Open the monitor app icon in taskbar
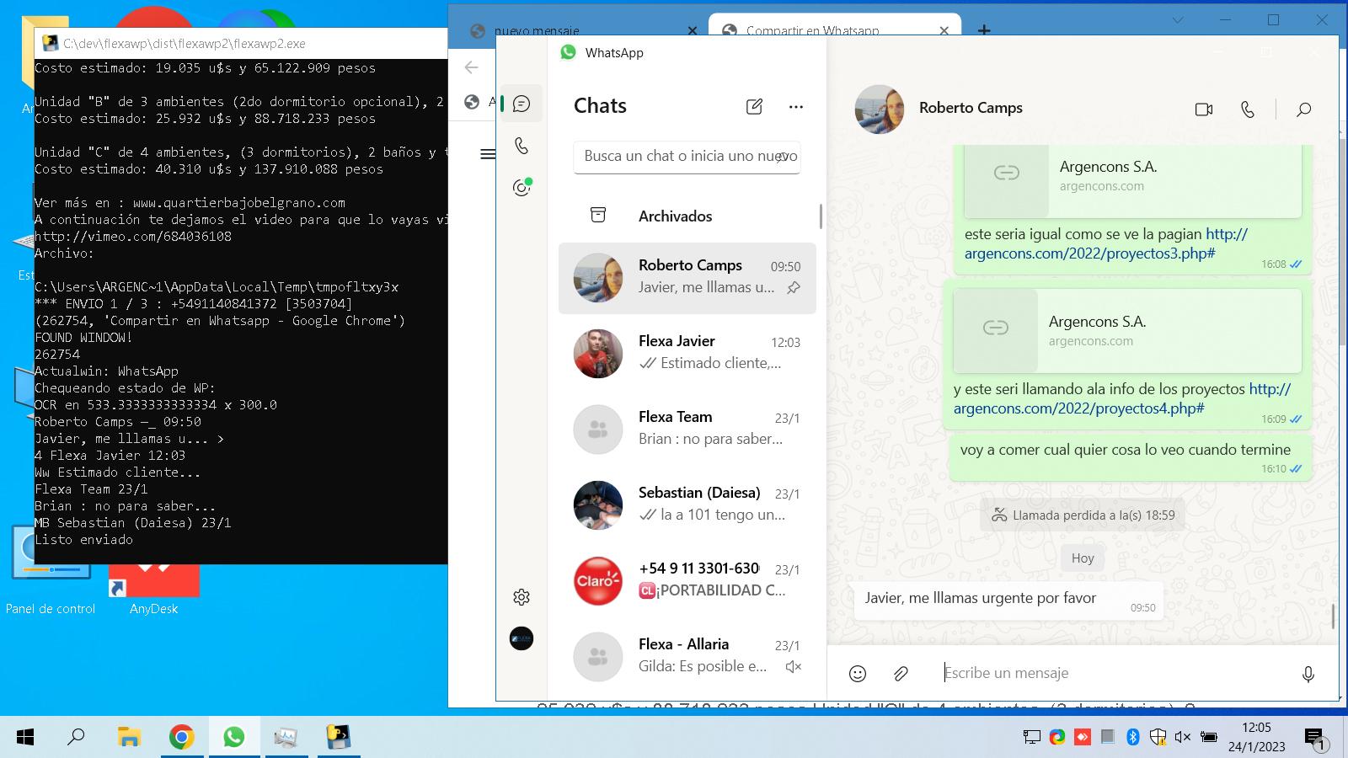This screenshot has width=1348, height=758. point(286,738)
